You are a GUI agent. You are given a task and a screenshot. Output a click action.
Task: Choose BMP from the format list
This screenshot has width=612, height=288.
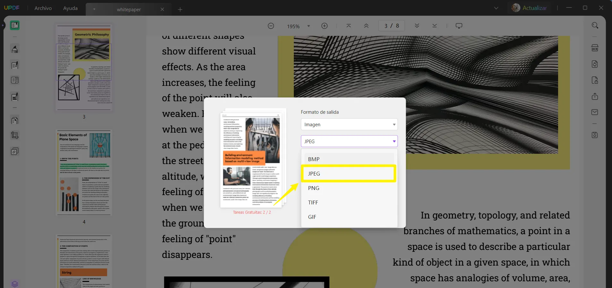pyautogui.click(x=349, y=159)
